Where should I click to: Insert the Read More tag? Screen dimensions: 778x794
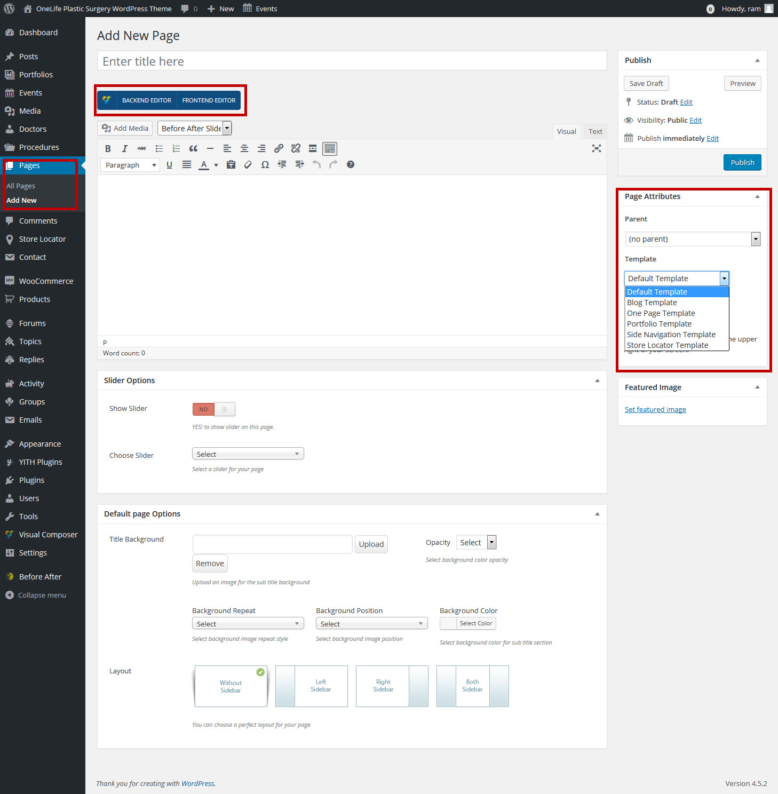312,148
